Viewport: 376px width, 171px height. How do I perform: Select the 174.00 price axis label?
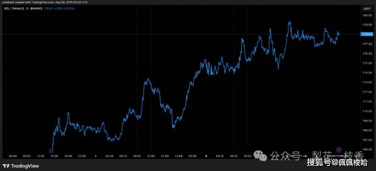[x=367, y=73]
